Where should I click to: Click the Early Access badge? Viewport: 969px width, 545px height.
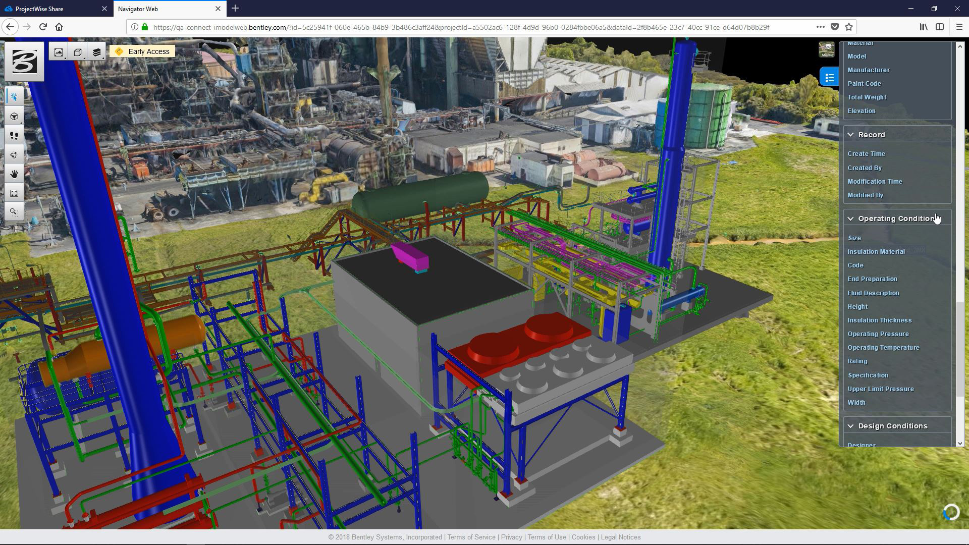tap(143, 51)
